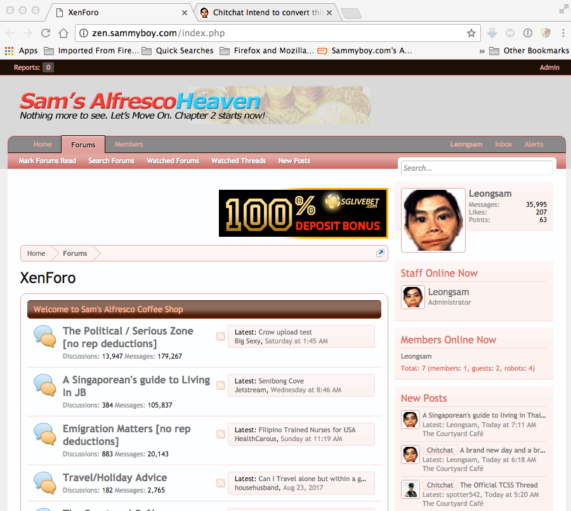Open the Emigration Matters forum
The height and width of the screenshot is (511, 571).
[x=126, y=435]
